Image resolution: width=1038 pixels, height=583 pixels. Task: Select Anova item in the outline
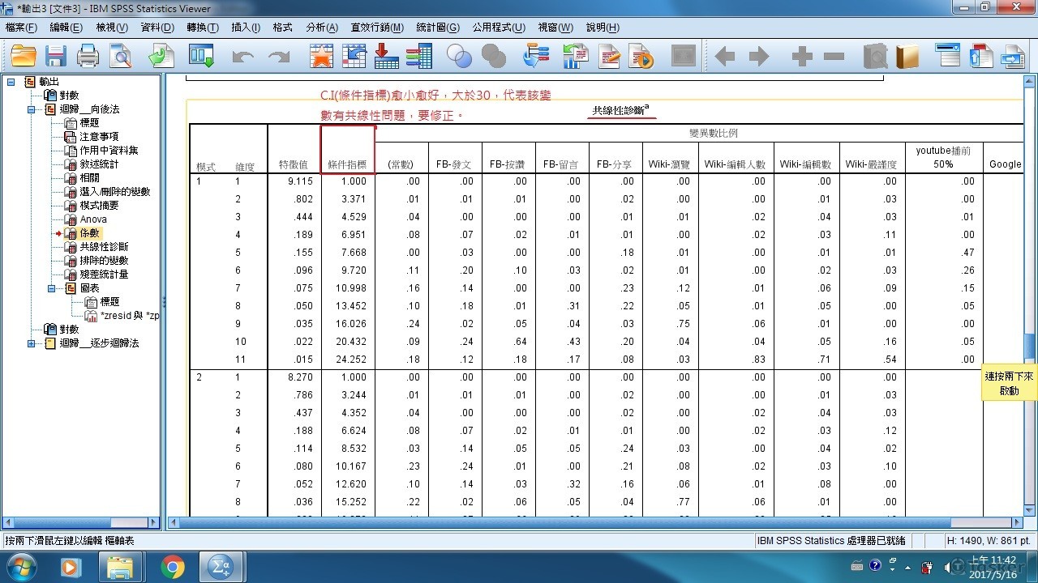[x=93, y=219]
